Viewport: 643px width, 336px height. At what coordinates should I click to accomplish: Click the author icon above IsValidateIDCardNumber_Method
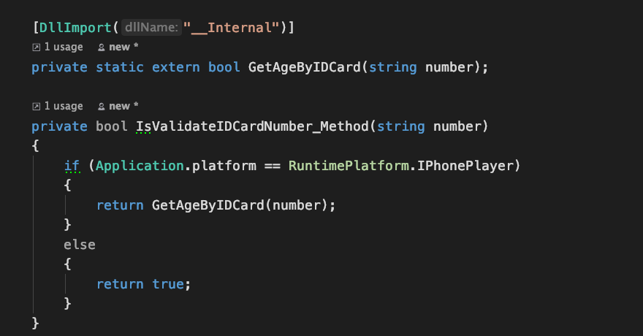coord(102,107)
